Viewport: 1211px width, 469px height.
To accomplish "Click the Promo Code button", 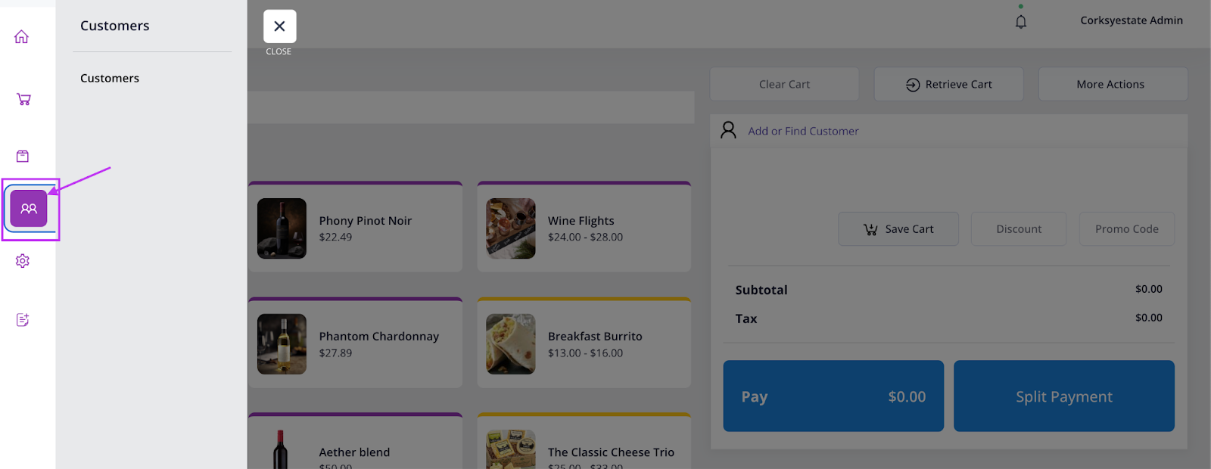I will [x=1126, y=229].
